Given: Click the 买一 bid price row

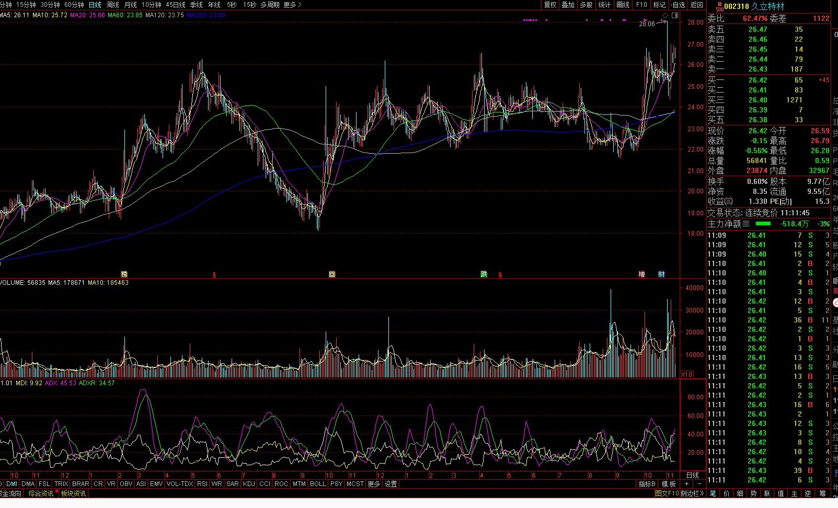Looking at the screenshot, I should (768, 80).
